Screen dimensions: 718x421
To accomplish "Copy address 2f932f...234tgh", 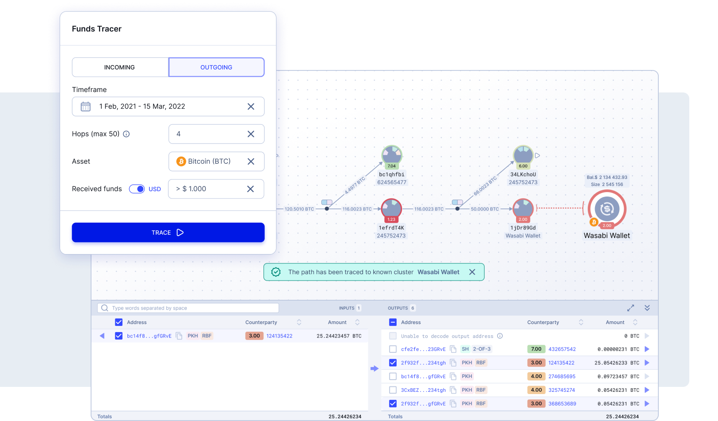I will 453,363.
